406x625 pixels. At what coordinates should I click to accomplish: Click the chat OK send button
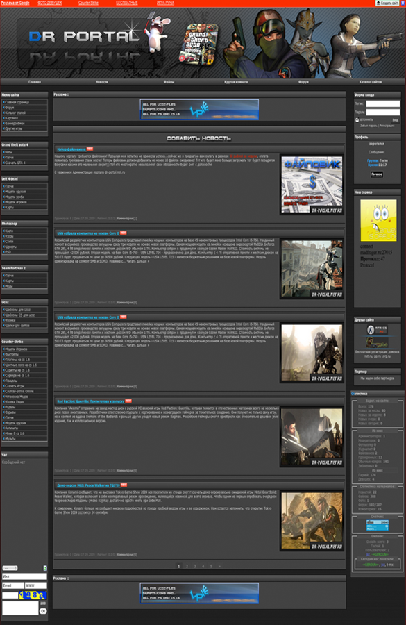(43, 611)
